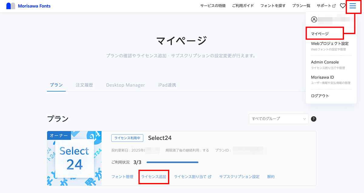
Task: Click the Select24 plan thumbnail
Action: coord(74,158)
